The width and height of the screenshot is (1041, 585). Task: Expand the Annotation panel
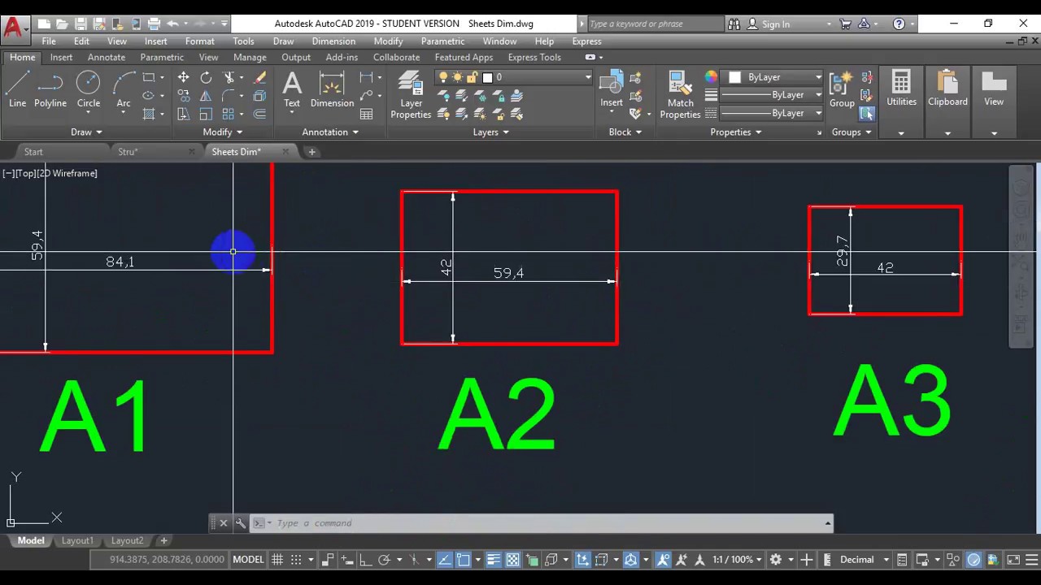[330, 132]
